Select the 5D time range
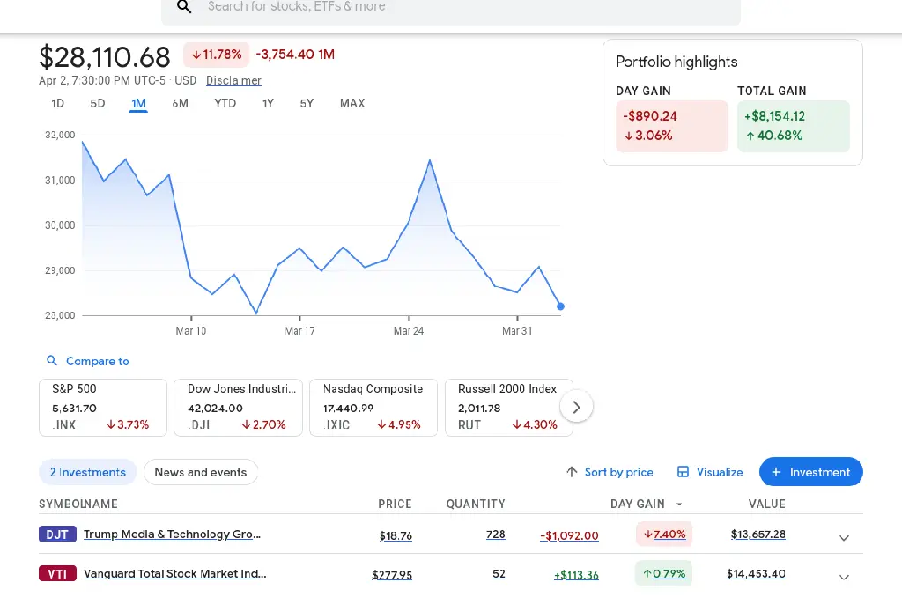902x612 pixels. point(97,104)
